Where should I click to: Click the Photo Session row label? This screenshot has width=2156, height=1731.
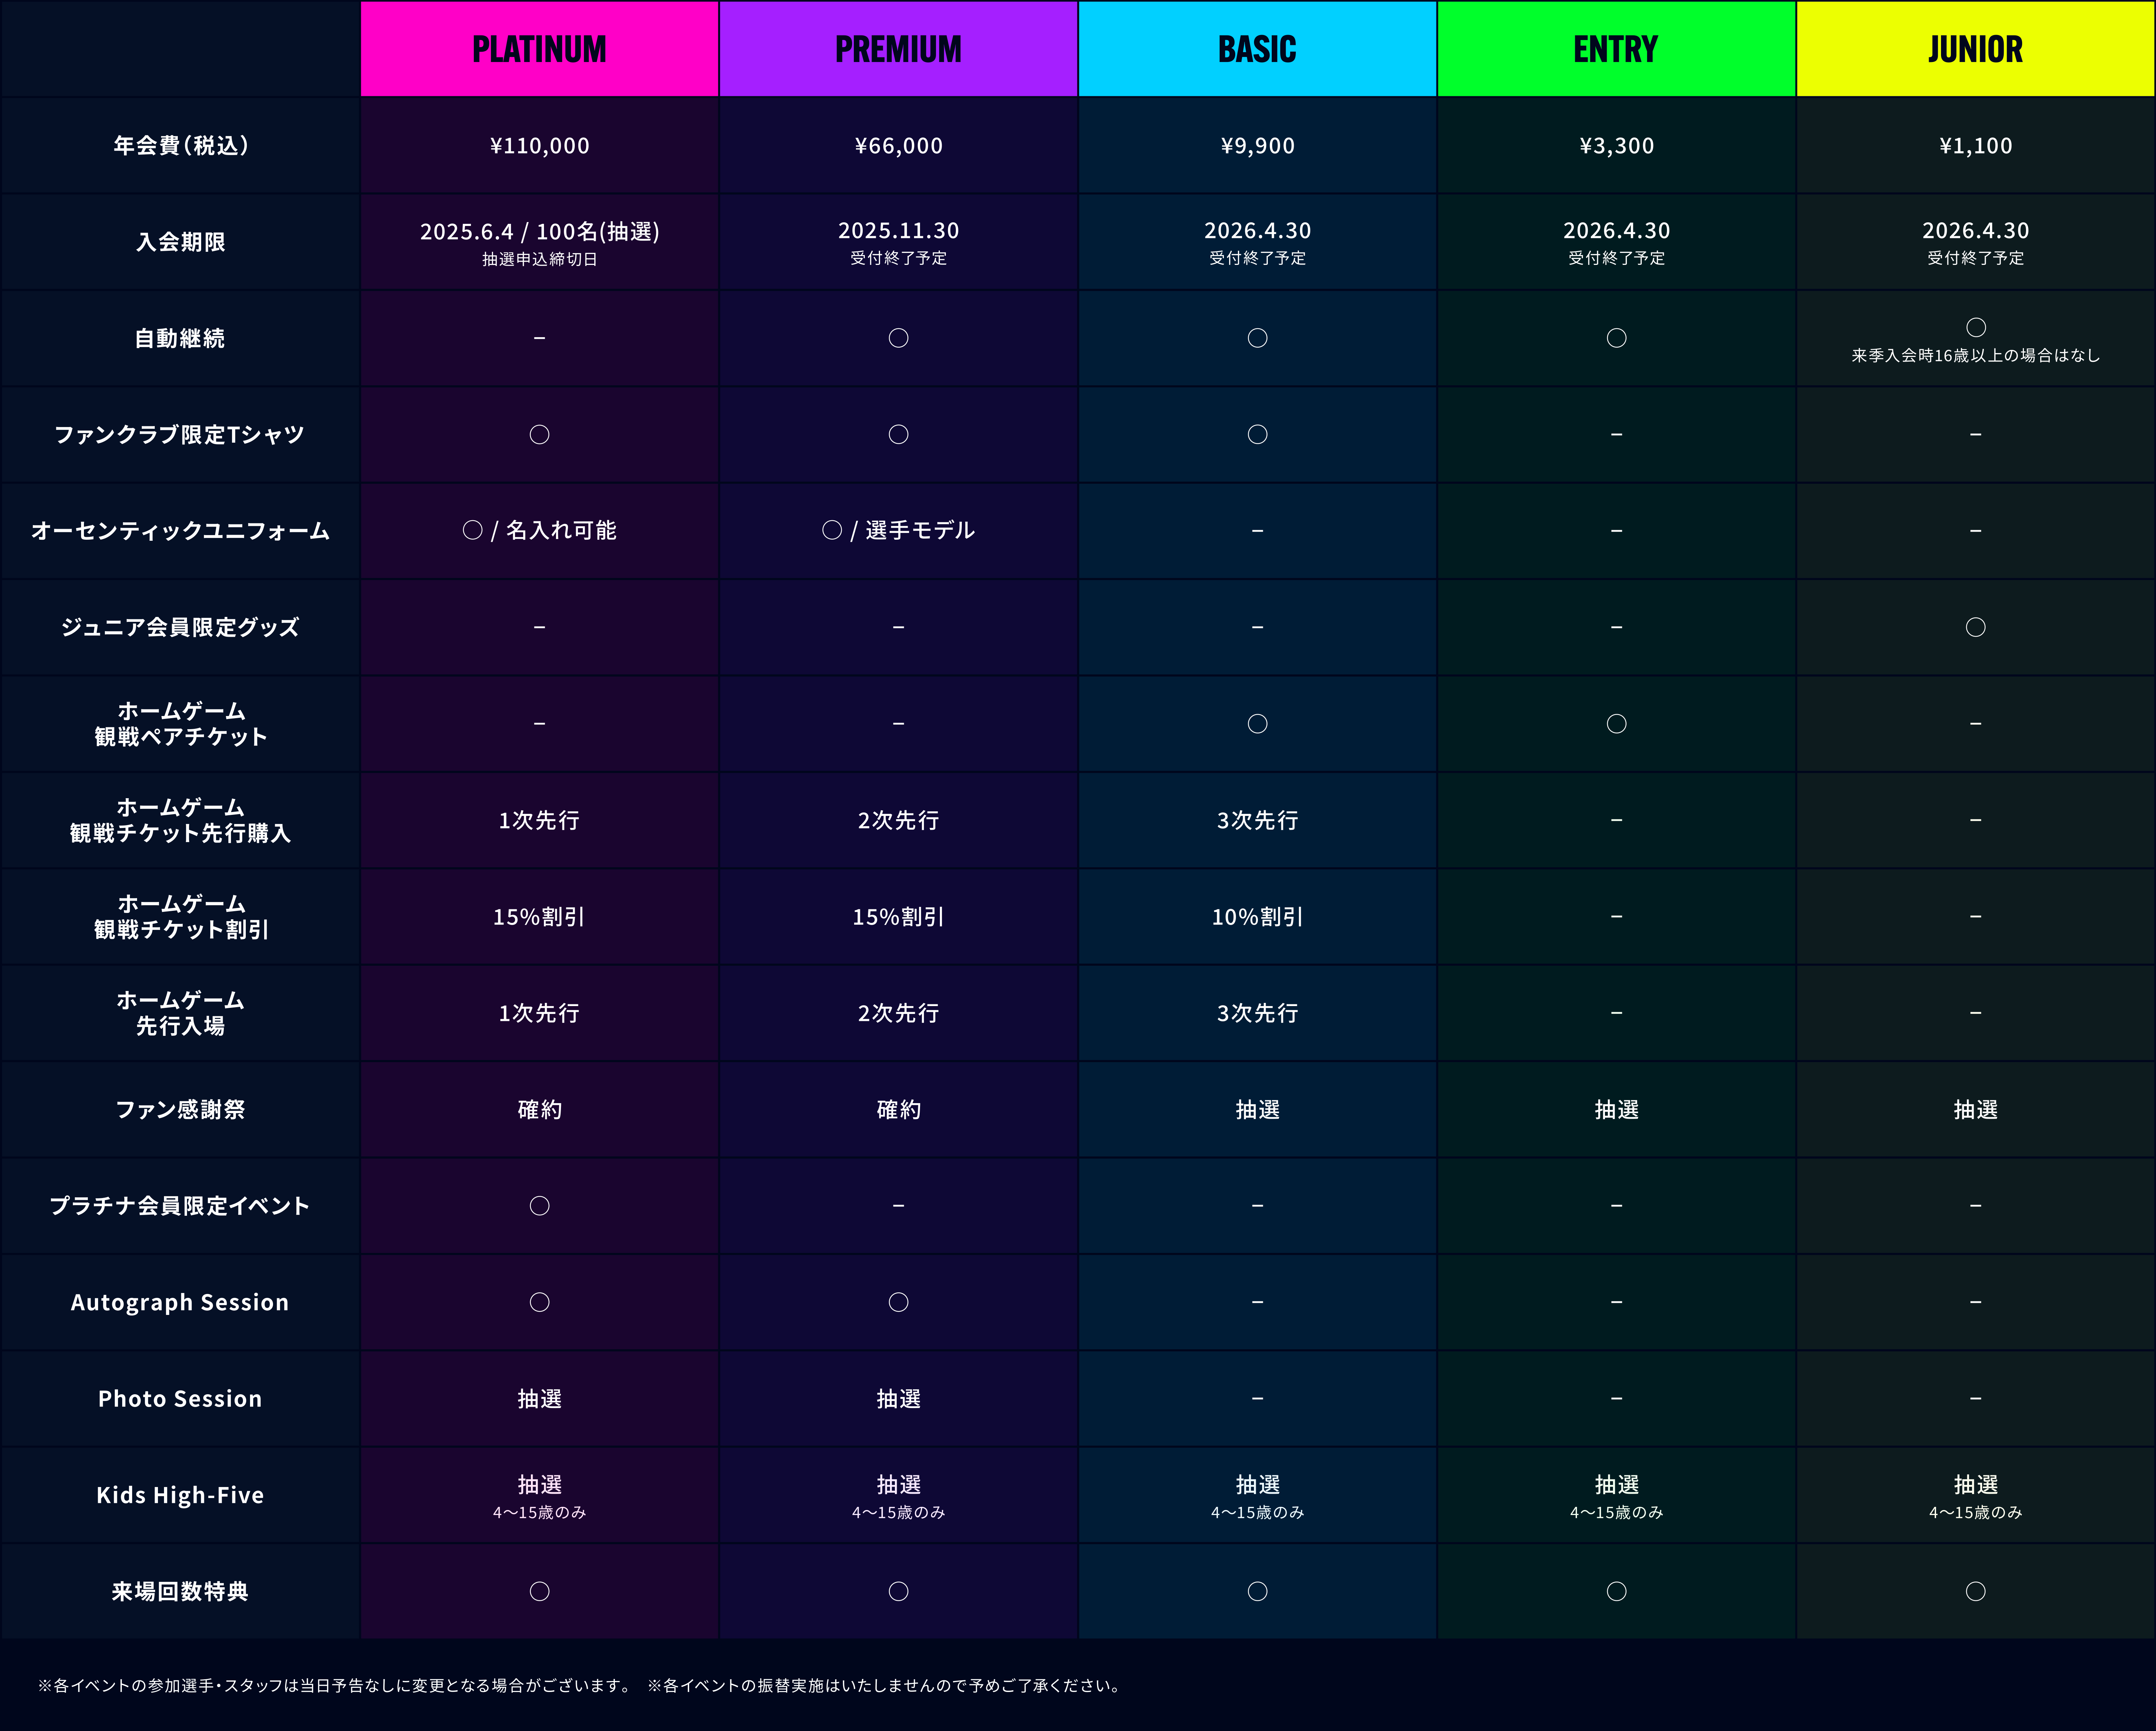(180, 1399)
